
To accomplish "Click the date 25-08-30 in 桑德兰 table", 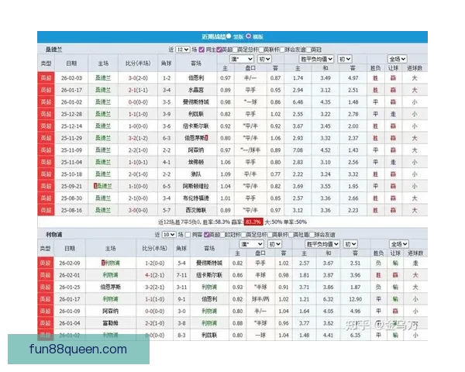I will 71,198.
